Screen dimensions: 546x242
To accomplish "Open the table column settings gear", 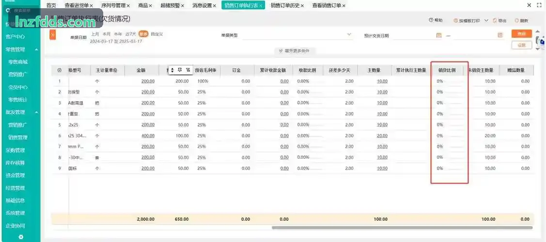I will tap(60, 70).
